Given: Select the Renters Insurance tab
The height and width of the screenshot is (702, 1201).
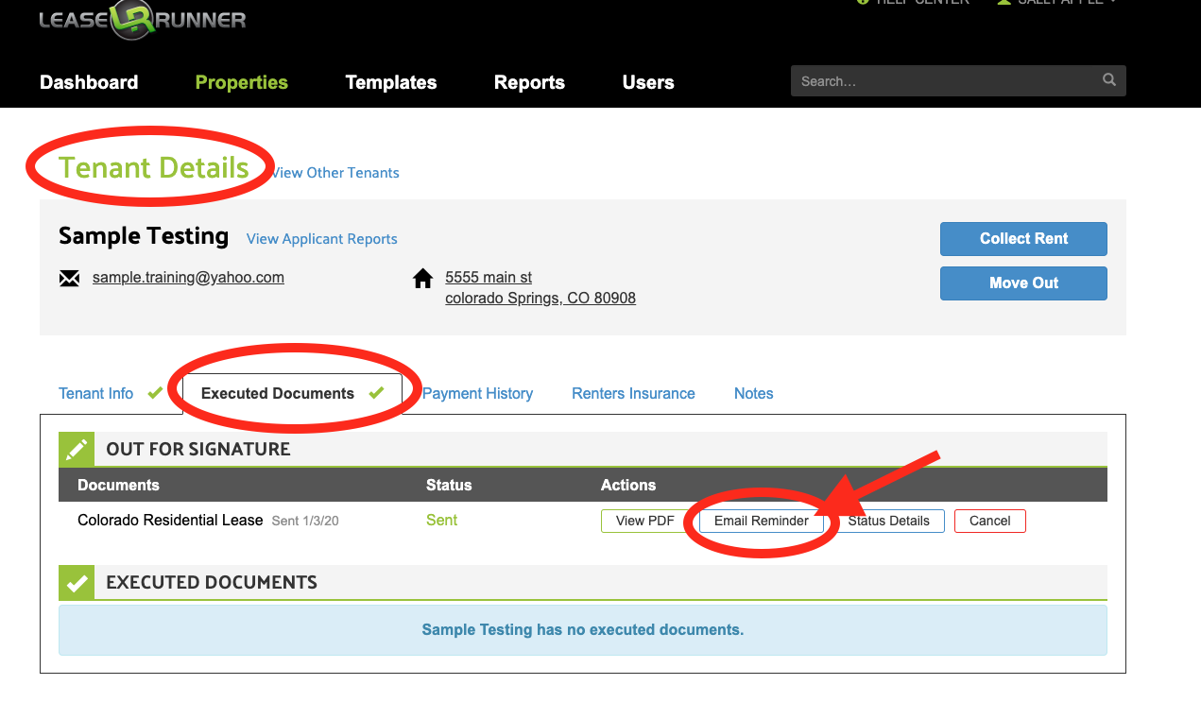Looking at the screenshot, I should pyautogui.click(x=633, y=393).
